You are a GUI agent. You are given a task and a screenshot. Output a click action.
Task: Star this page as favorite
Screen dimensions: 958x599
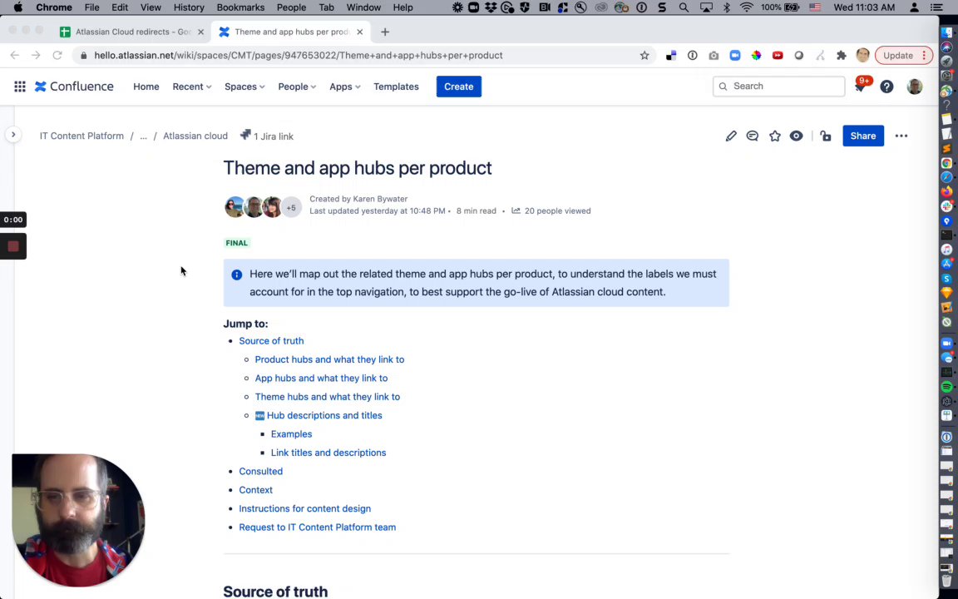[775, 136]
